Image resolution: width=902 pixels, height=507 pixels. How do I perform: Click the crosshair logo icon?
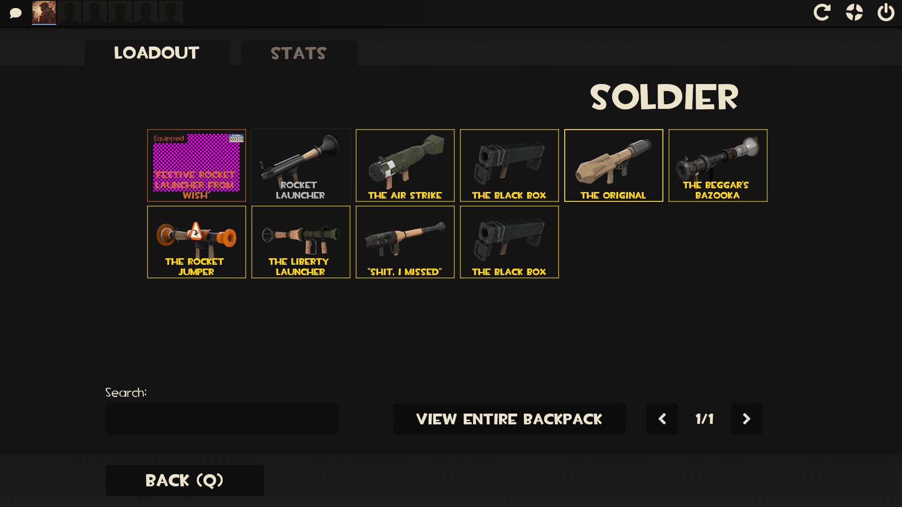tap(854, 12)
